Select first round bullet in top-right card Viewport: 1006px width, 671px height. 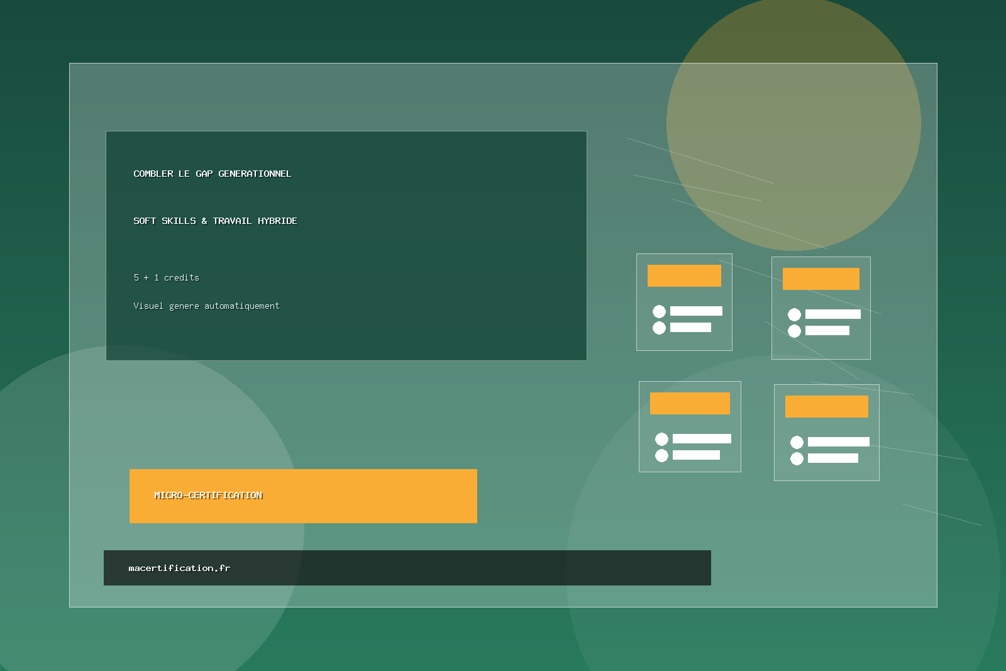click(x=794, y=314)
